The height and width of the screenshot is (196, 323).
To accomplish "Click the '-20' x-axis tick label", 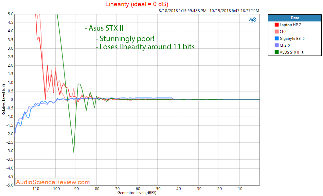I will click(219, 188).
